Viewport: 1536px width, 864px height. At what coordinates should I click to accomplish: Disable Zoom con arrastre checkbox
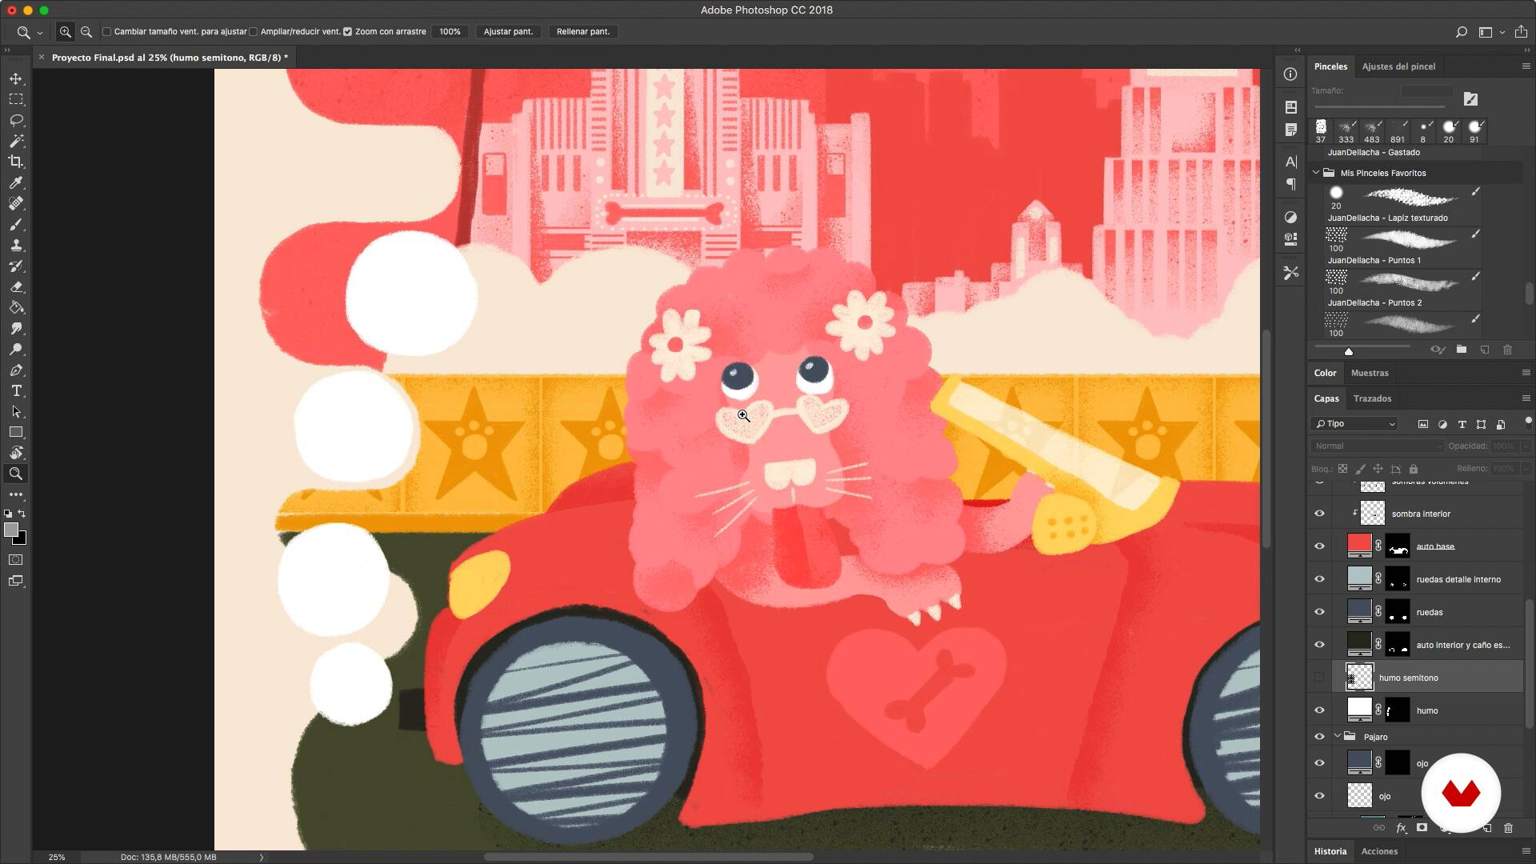point(347,32)
